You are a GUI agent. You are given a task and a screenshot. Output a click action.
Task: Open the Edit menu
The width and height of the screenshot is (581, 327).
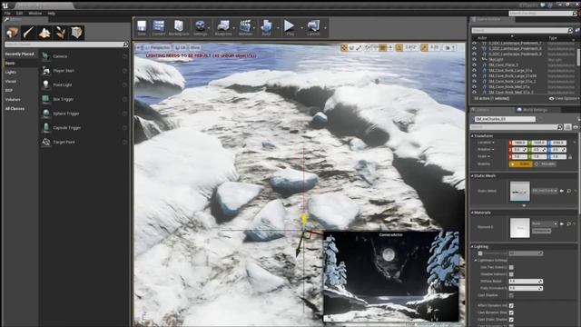[x=19, y=13]
